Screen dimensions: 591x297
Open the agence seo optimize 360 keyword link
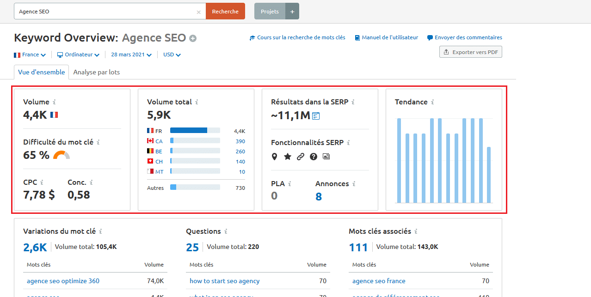[x=63, y=281]
